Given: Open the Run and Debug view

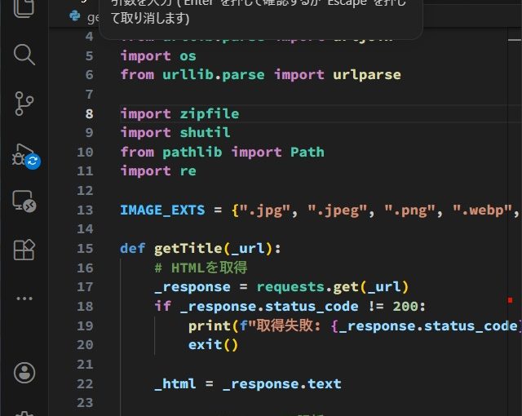Looking at the screenshot, I should pos(25,157).
